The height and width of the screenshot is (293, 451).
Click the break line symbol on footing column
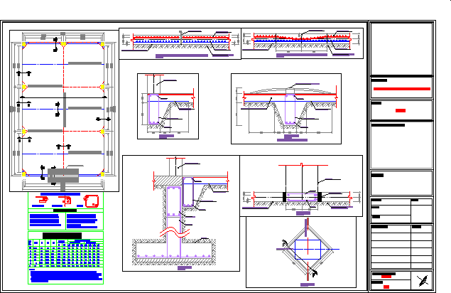pos(173,233)
